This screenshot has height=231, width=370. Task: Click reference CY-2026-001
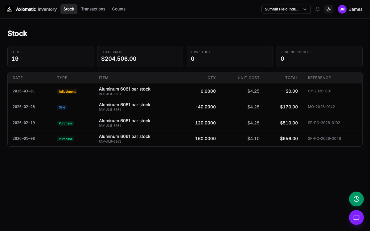coord(320,91)
